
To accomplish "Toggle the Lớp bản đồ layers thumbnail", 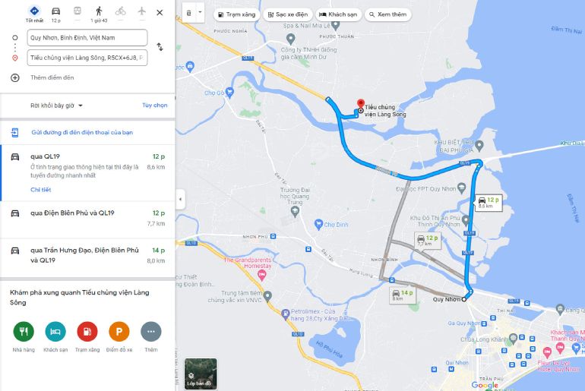I will [201, 374].
